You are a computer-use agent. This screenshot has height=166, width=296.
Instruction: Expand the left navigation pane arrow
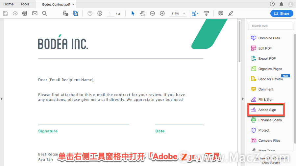click(2, 99)
